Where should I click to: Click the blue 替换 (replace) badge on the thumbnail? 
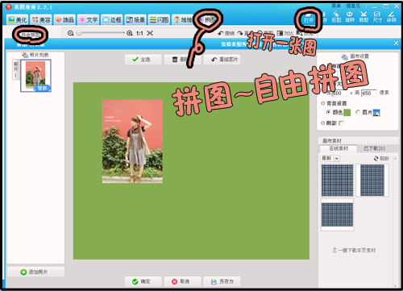click(x=42, y=88)
